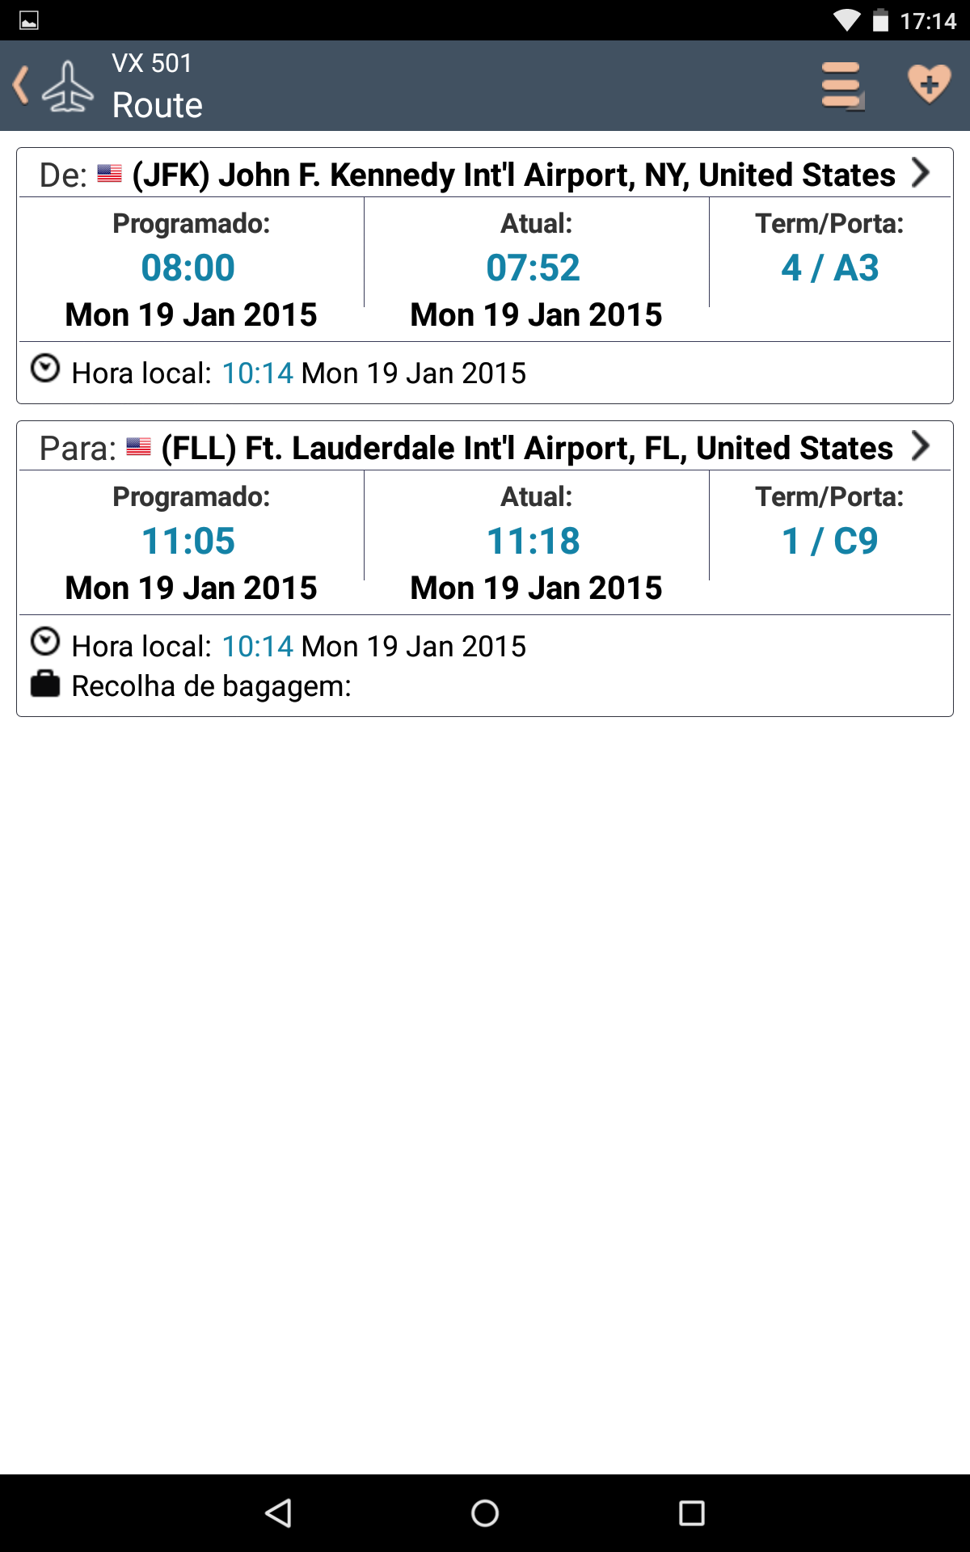Select arrival terminal/gate 1 / C9
Screen dimensions: 970x1552
829,541
